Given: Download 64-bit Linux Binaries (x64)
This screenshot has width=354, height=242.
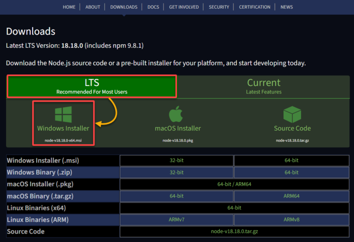Looking at the screenshot, I should point(234,208).
